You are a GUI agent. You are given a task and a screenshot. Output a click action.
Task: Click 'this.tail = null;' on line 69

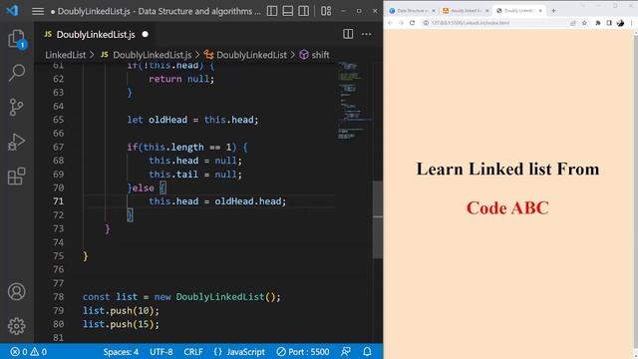pyautogui.click(x=195, y=175)
